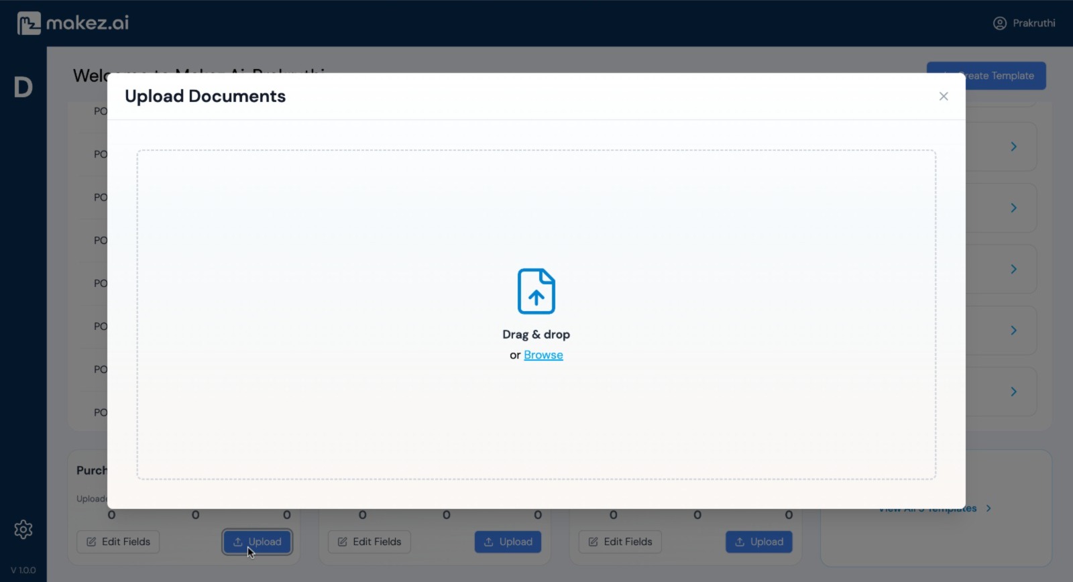Click Edit Fields on the second card
The height and width of the screenshot is (582, 1073).
369,542
